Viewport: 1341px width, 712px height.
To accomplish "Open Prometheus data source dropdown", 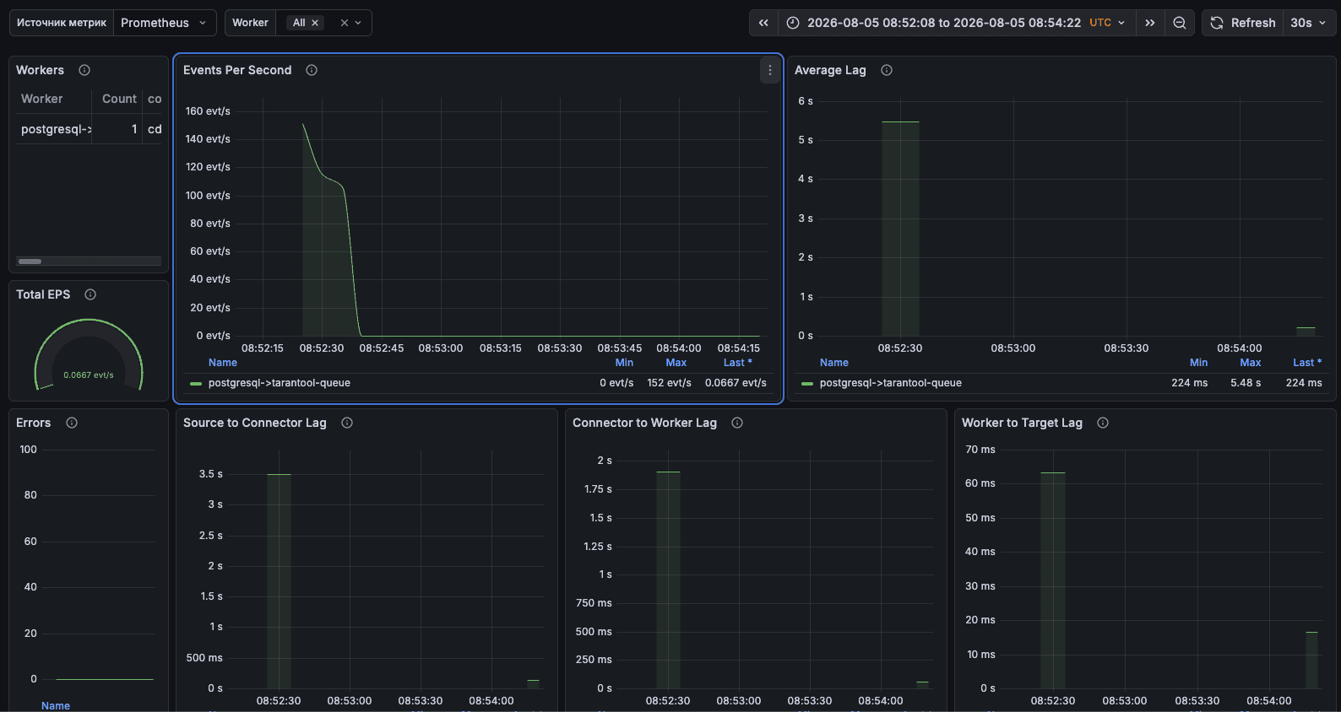I will (165, 23).
